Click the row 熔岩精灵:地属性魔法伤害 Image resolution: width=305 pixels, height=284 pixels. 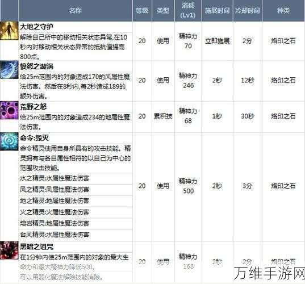pos(76,223)
